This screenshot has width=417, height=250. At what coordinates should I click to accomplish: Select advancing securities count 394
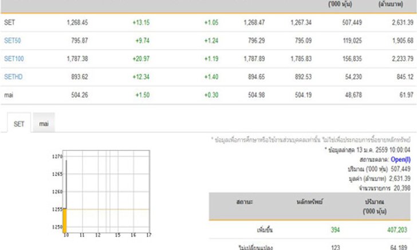(335, 230)
